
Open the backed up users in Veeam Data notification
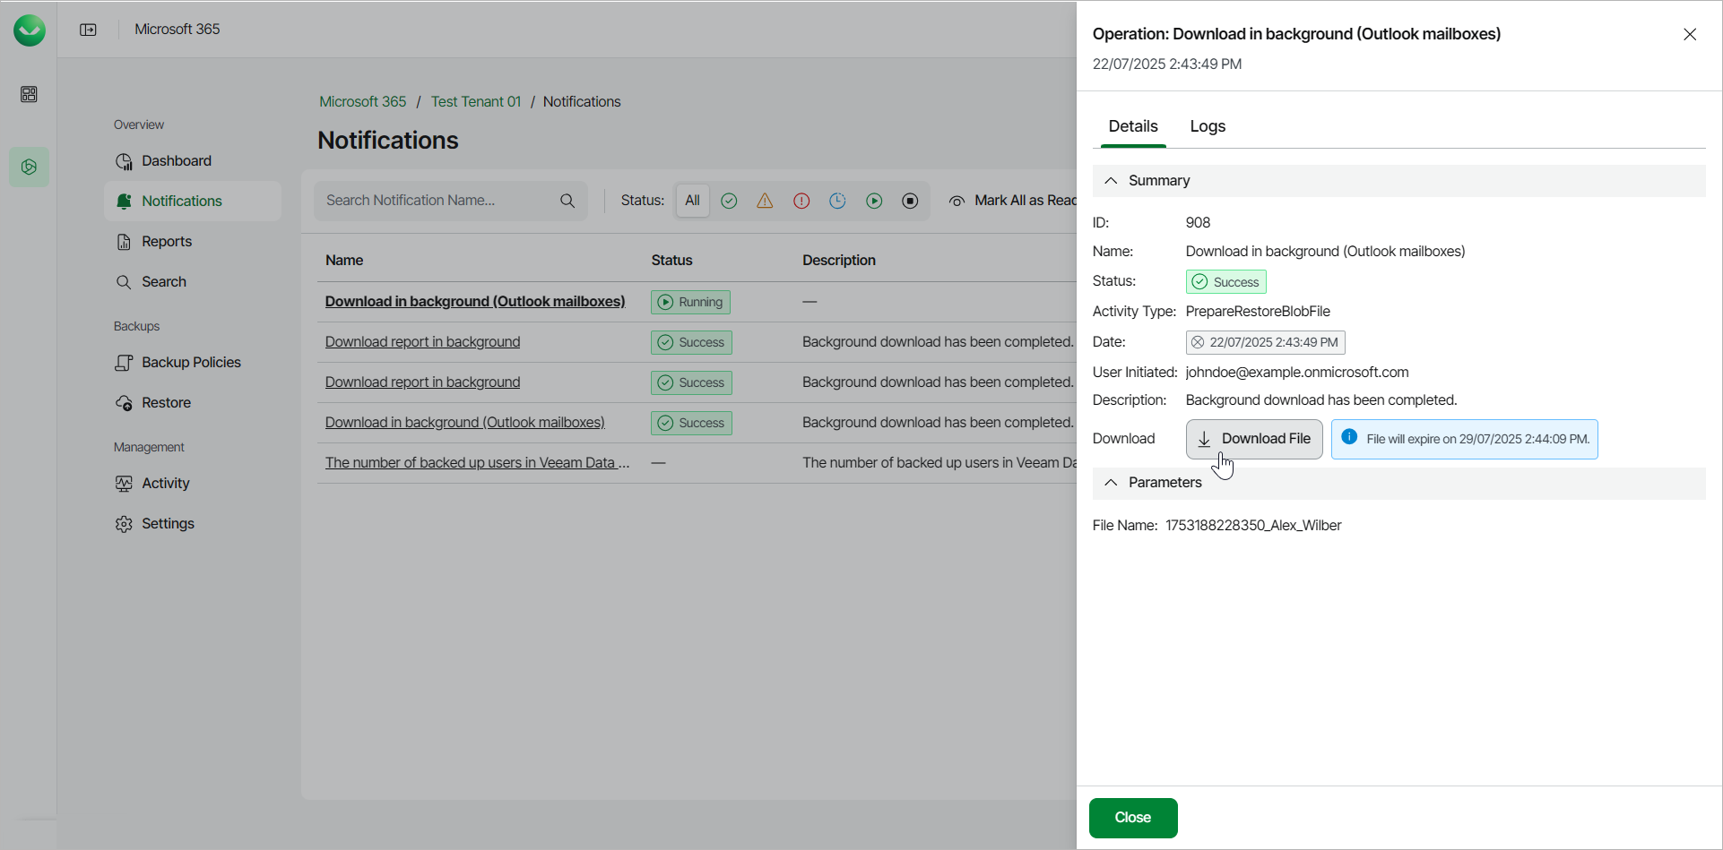(478, 462)
